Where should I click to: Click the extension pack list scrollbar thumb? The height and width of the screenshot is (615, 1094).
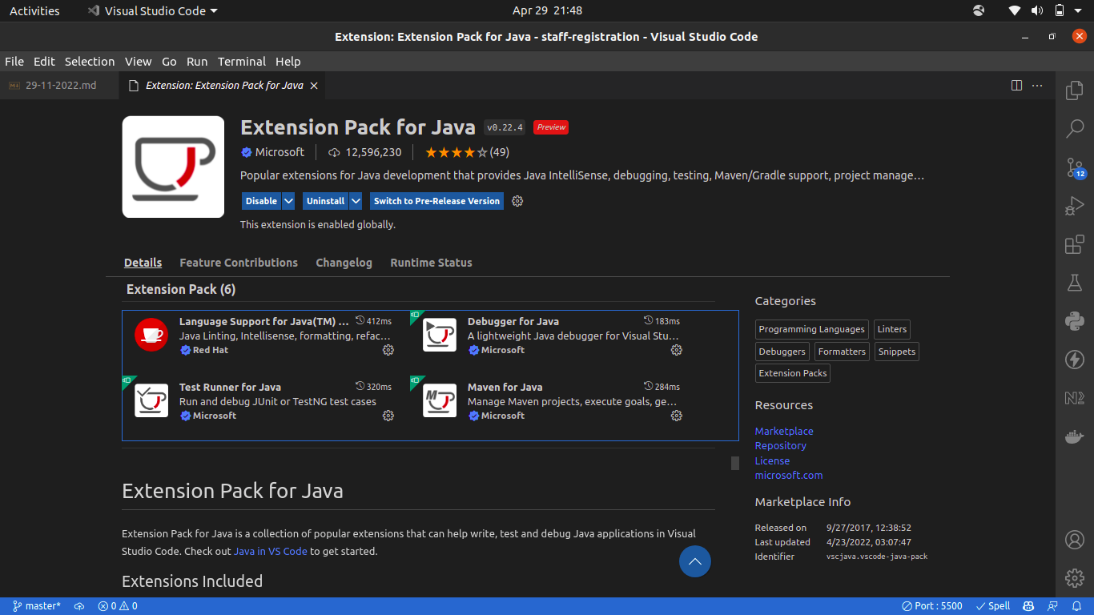(734, 463)
